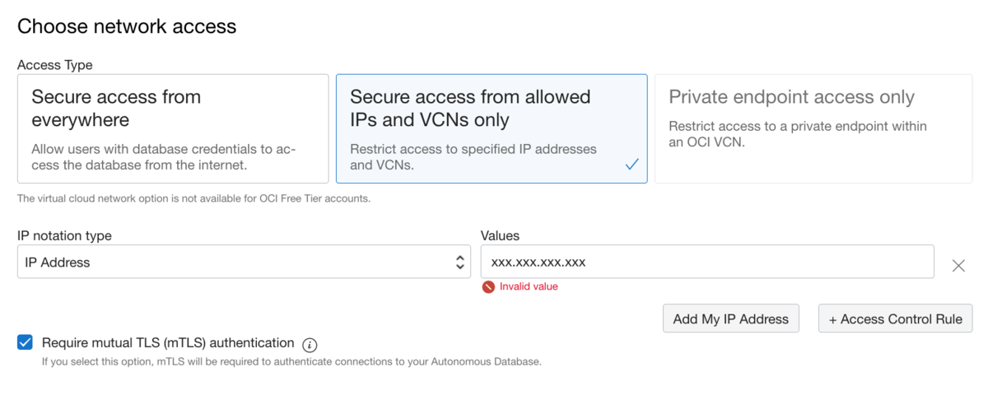Click the up-down arrows on IP notation selector
Image resolution: width=988 pixels, height=395 pixels.
[460, 263]
